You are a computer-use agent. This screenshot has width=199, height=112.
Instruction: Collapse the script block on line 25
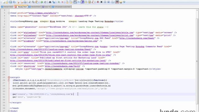coord(9,77)
